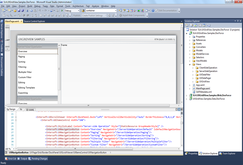The image size is (243, 165).
Task: Open the Build menu
Action: click(29, 6)
